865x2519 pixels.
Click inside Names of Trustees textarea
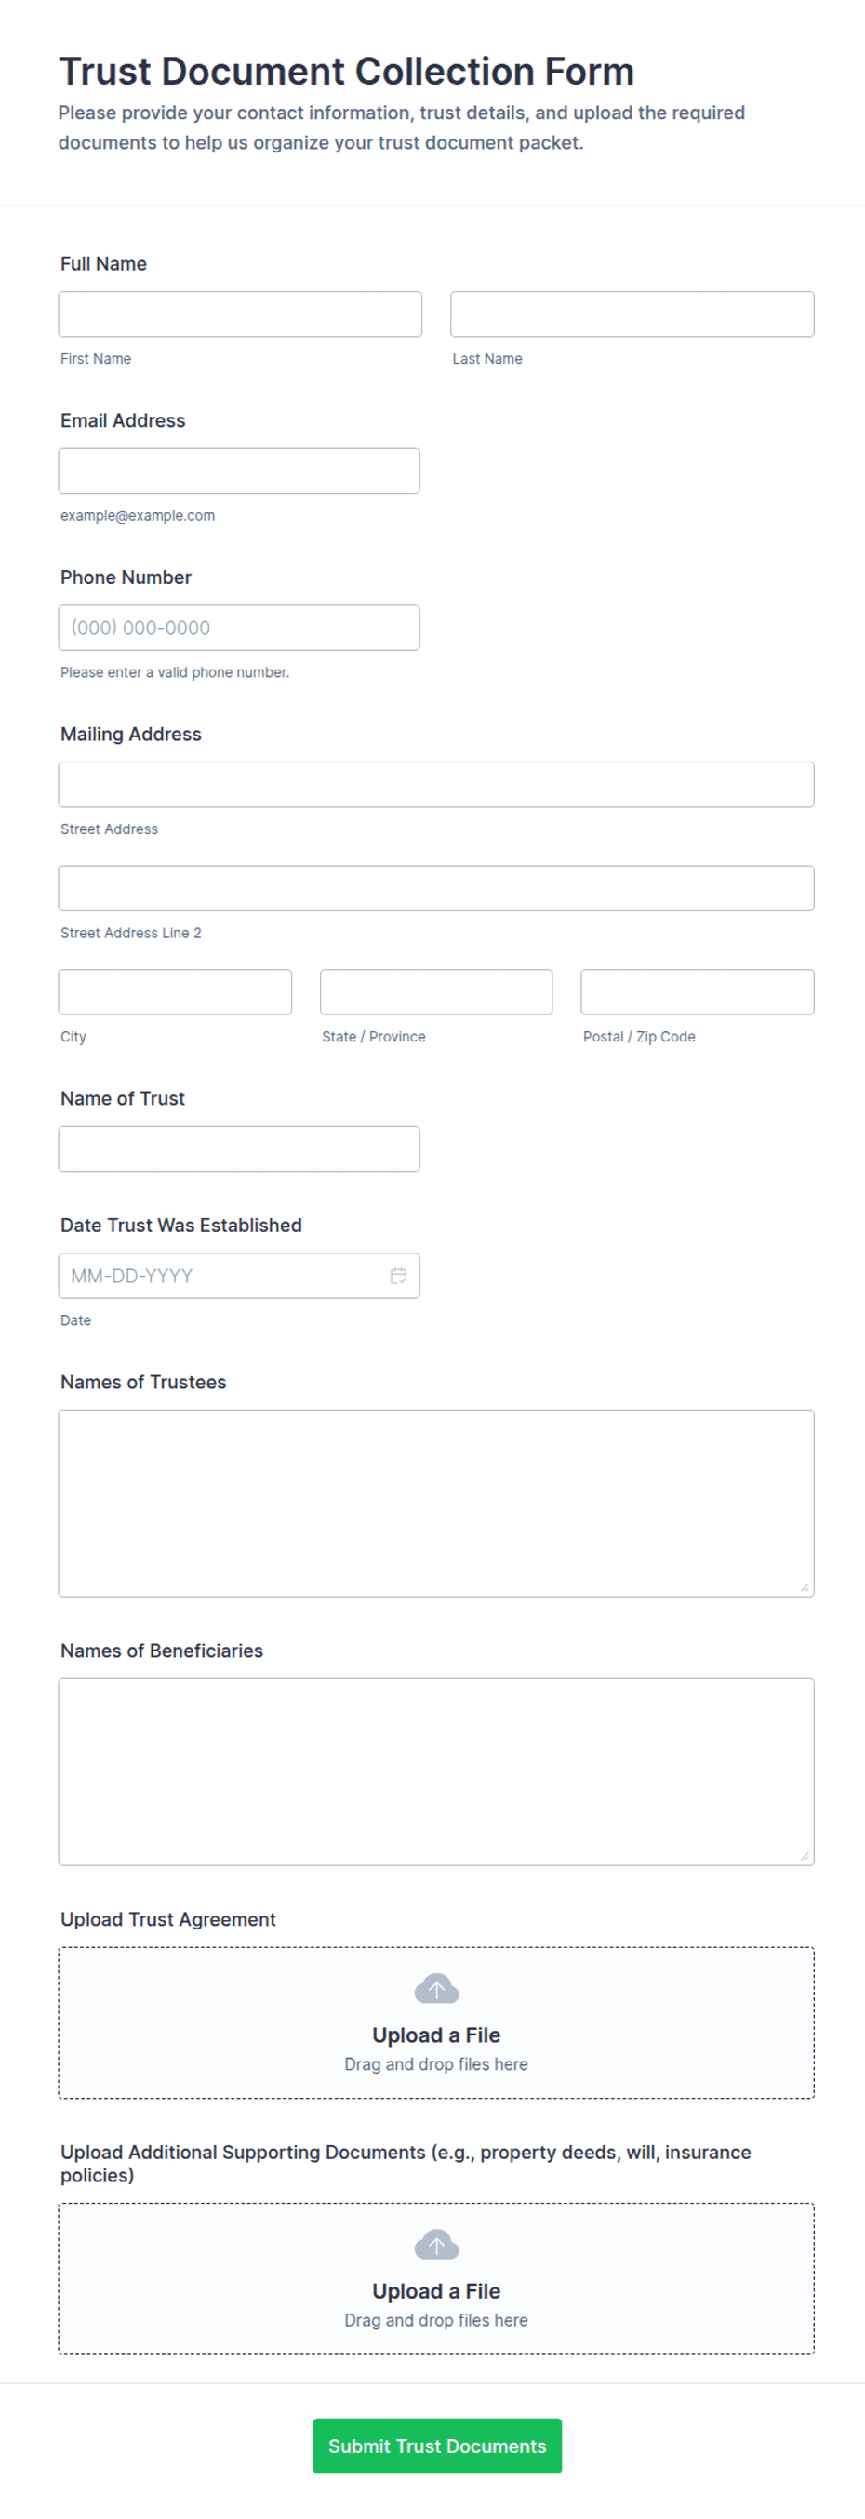[x=436, y=1503]
